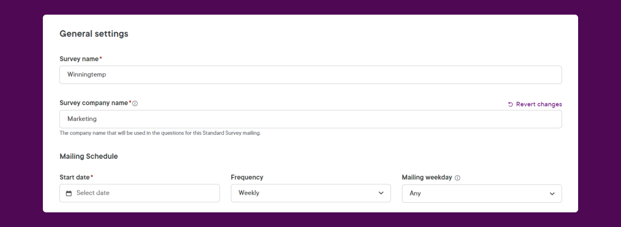Screen dimensions: 621x227
Task: Click the General settings heading
Action: (94, 34)
